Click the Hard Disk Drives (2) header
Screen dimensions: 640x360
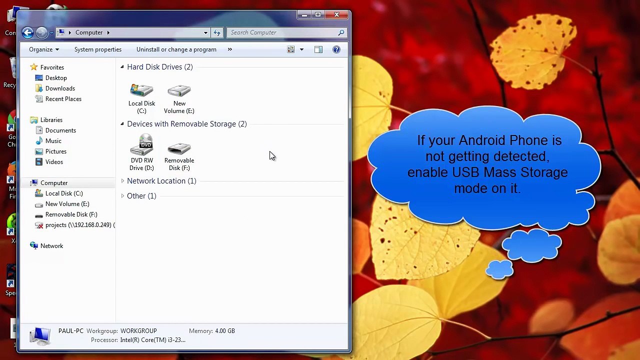click(x=160, y=67)
